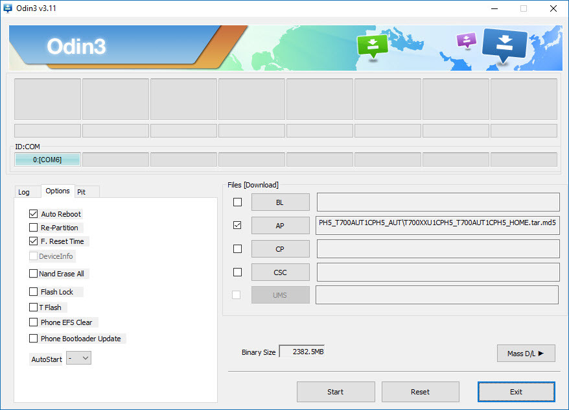Click the purple download bubble icon in banner

tap(467, 40)
